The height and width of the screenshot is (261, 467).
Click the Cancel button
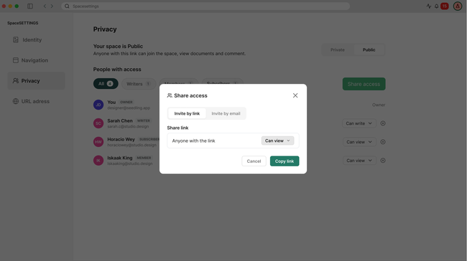pos(254,161)
